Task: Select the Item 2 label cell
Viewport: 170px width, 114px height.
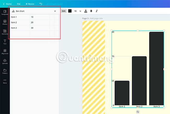Action: coord(20,22)
